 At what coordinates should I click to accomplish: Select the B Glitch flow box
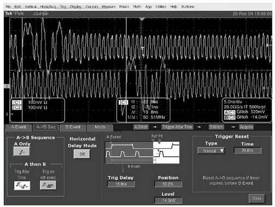pyautogui.click(x=217, y=127)
